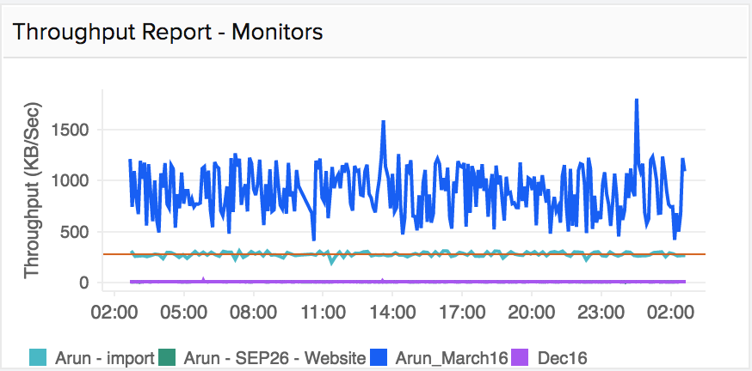Toggle the Arun - import series label
Screen dimensions: 752x371
click(103, 356)
